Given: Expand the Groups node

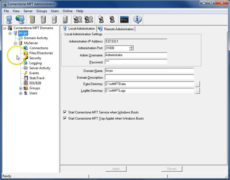Looking at the screenshot, I should pyautogui.click(x=21, y=88).
